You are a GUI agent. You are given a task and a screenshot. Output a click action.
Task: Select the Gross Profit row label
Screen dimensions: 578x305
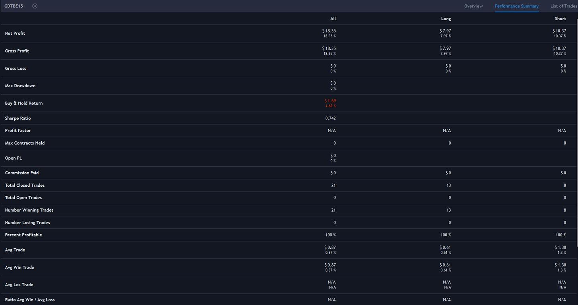click(x=17, y=51)
